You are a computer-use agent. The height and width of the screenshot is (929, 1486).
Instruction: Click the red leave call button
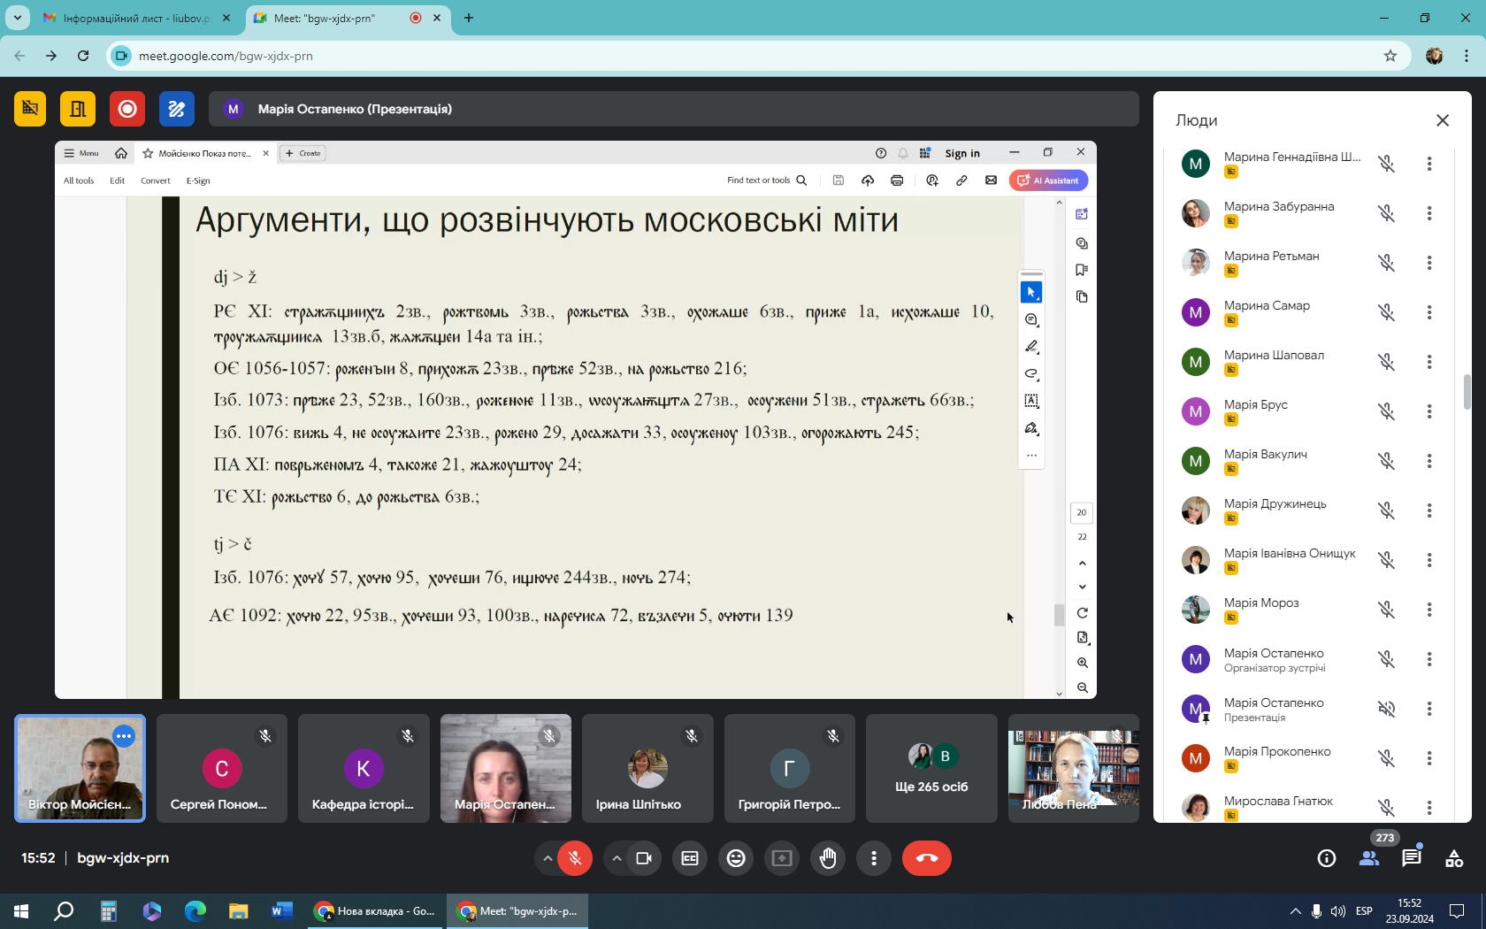pos(926,858)
